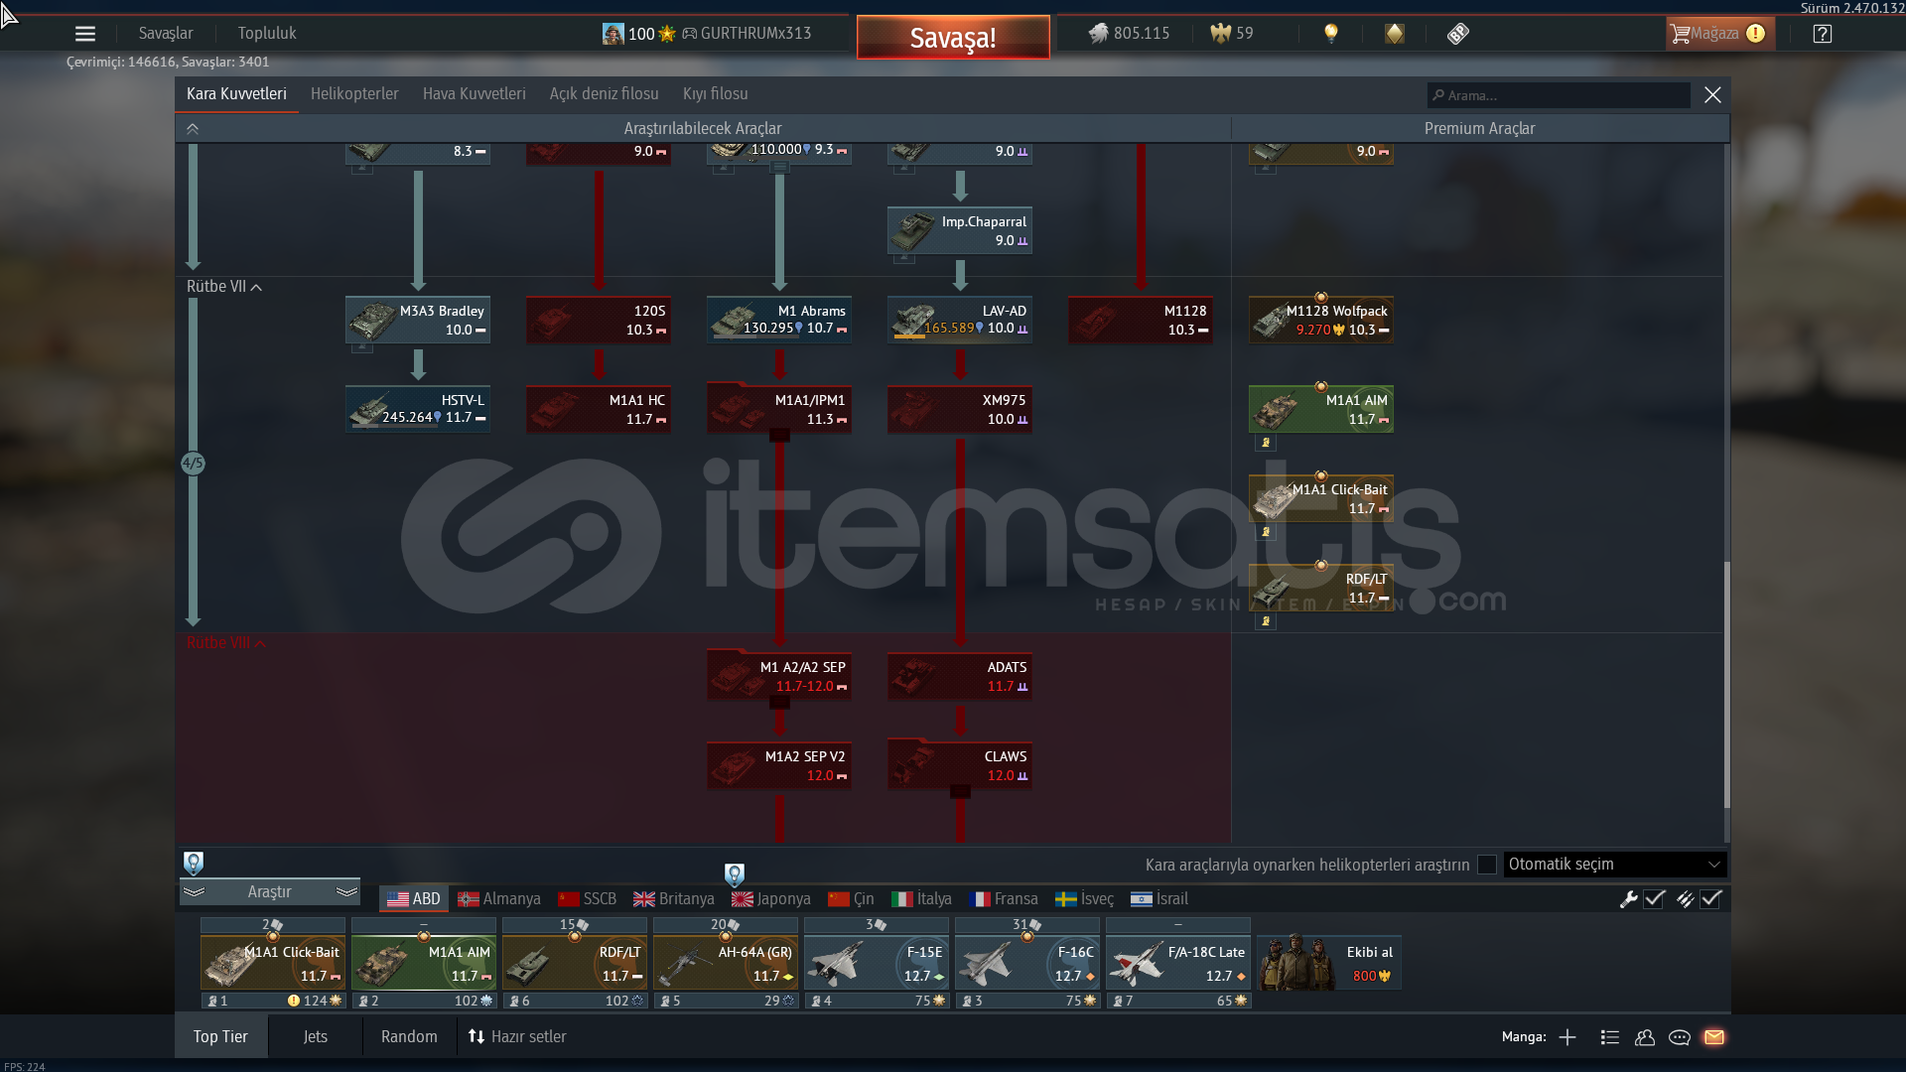Open the contacts people icon

tap(1645, 1037)
